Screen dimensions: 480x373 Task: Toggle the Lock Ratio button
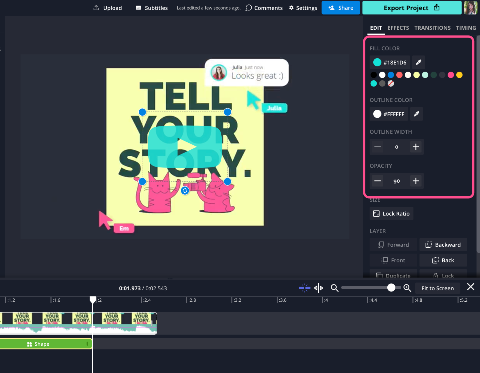point(391,213)
